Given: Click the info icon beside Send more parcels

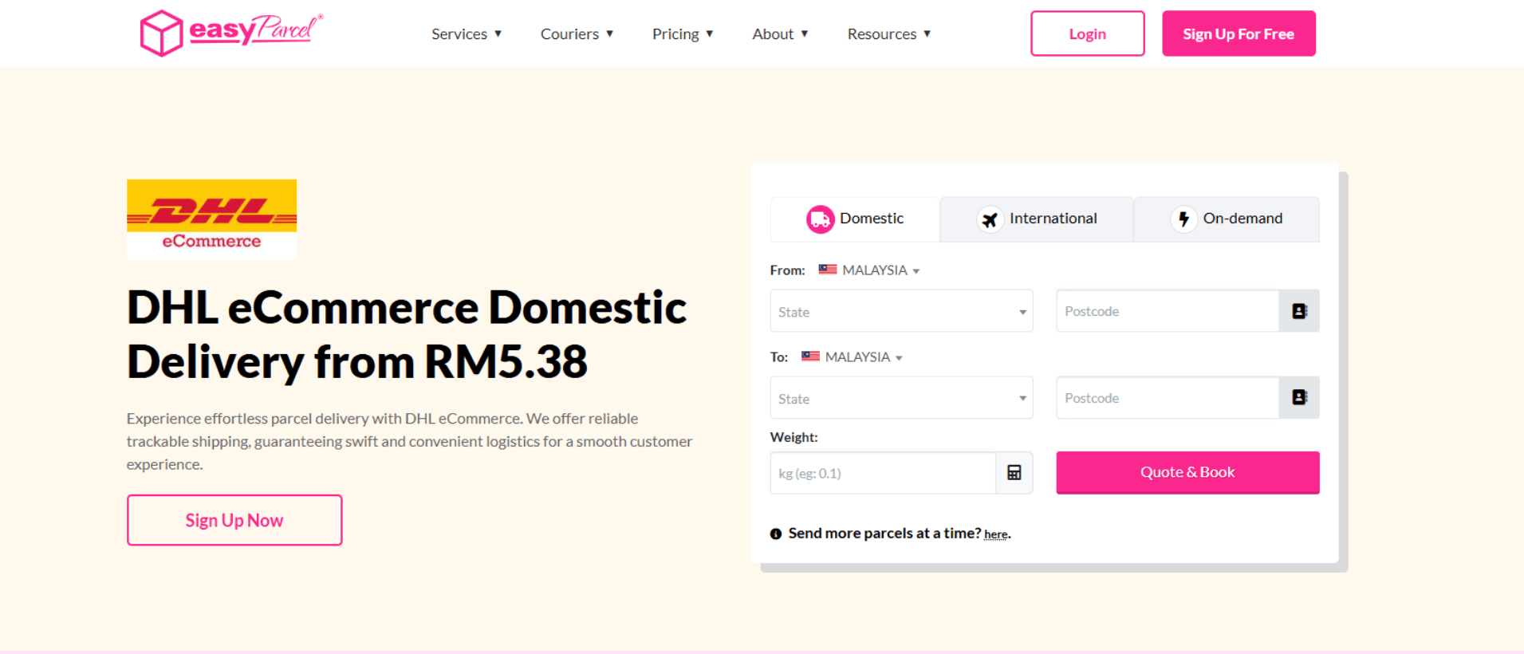Looking at the screenshot, I should click(x=776, y=534).
